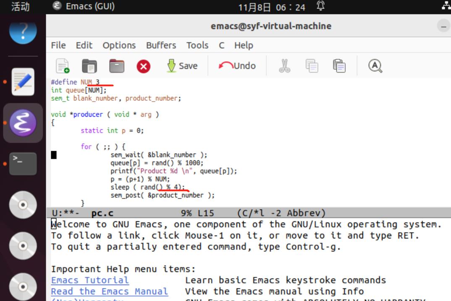Open the Options menu
This screenshot has height=301, width=451.
point(119,45)
